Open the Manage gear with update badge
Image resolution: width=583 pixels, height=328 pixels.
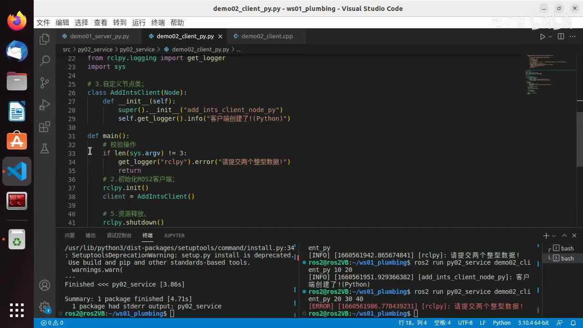tap(45, 307)
